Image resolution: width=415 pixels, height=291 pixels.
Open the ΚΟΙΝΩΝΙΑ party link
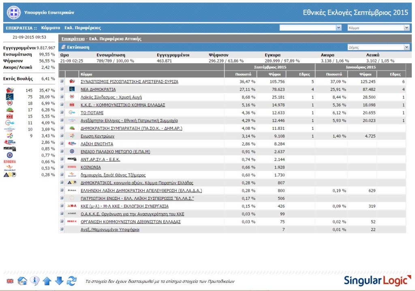tap(91, 167)
